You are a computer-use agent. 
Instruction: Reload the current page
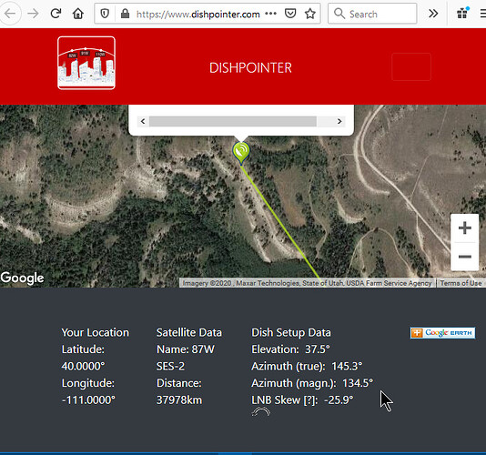click(56, 14)
